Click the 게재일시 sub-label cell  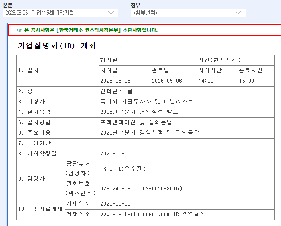pyautogui.click(x=82, y=204)
